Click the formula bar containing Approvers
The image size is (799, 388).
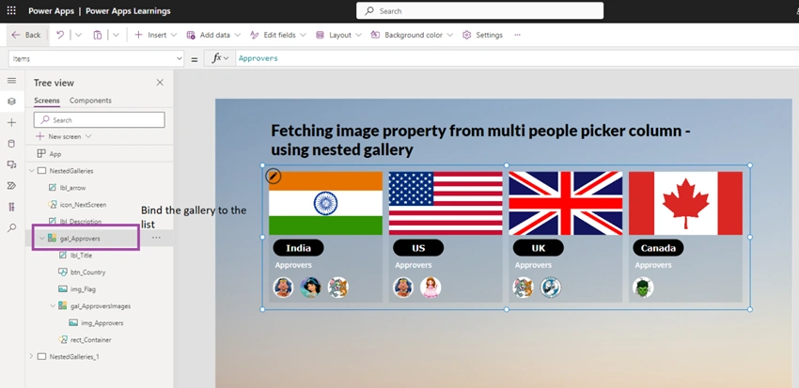coord(517,58)
